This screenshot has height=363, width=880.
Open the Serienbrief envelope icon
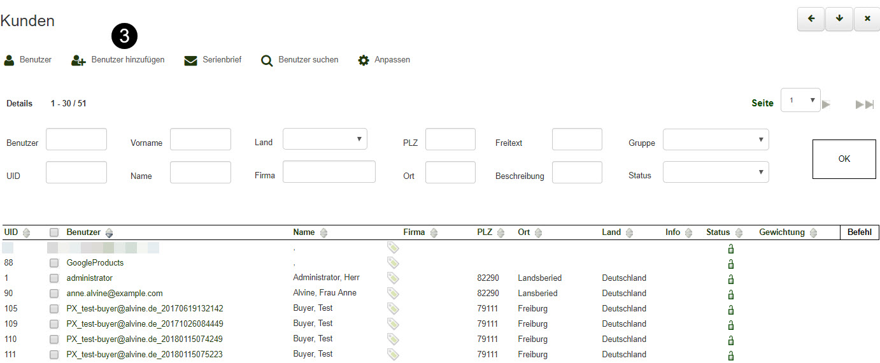coord(190,60)
